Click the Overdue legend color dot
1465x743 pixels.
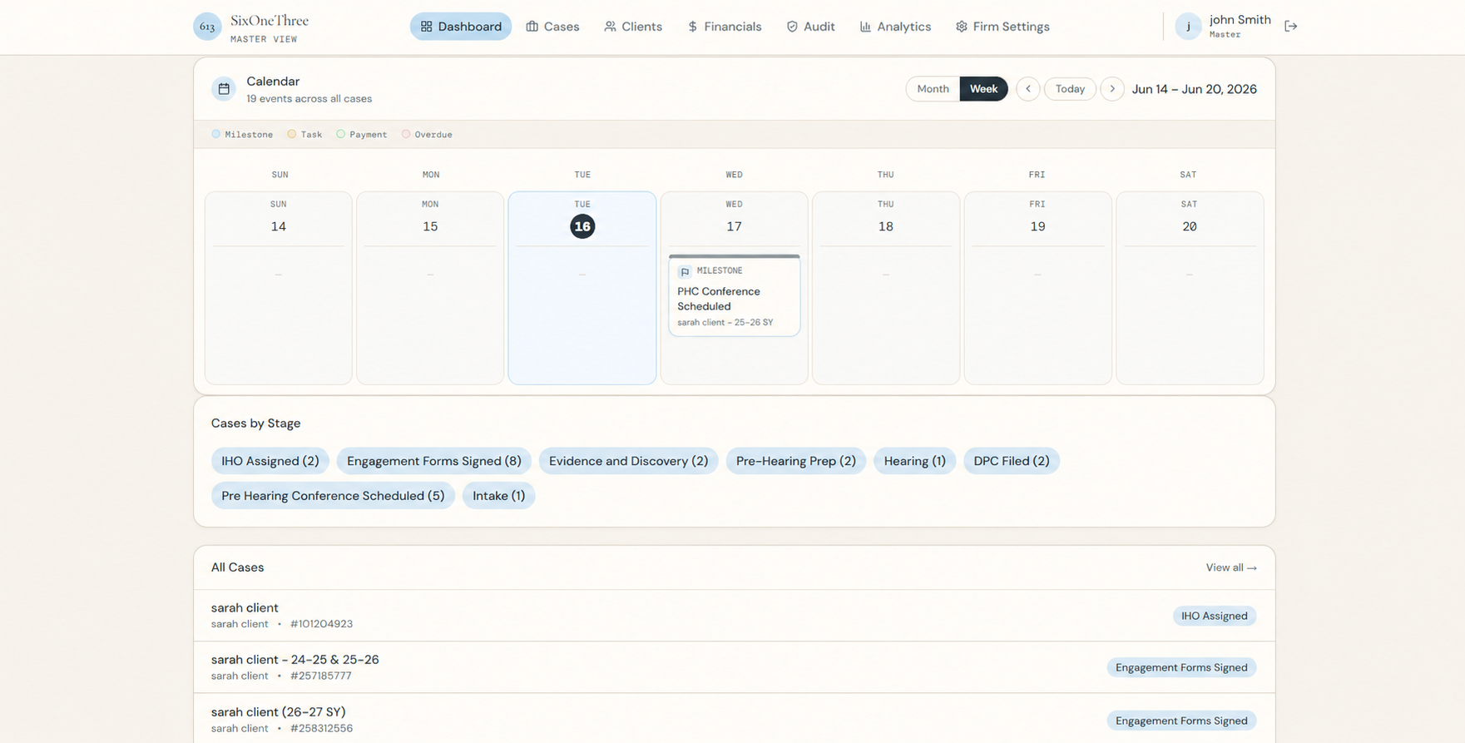click(x=406, y=134)
